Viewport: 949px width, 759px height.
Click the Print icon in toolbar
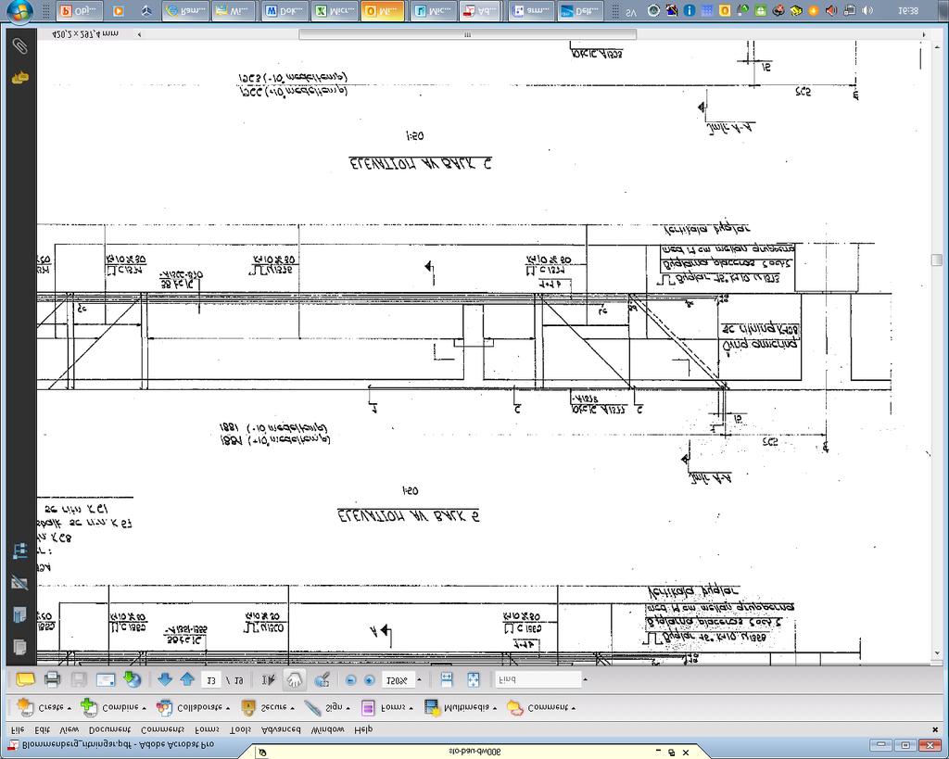coord(52,679)
